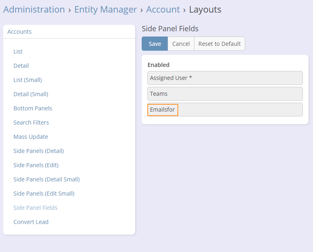Choose Side Panels (Detail Small) layout
Viewport: 313px width, 252px height.
(x=47, y=179)
